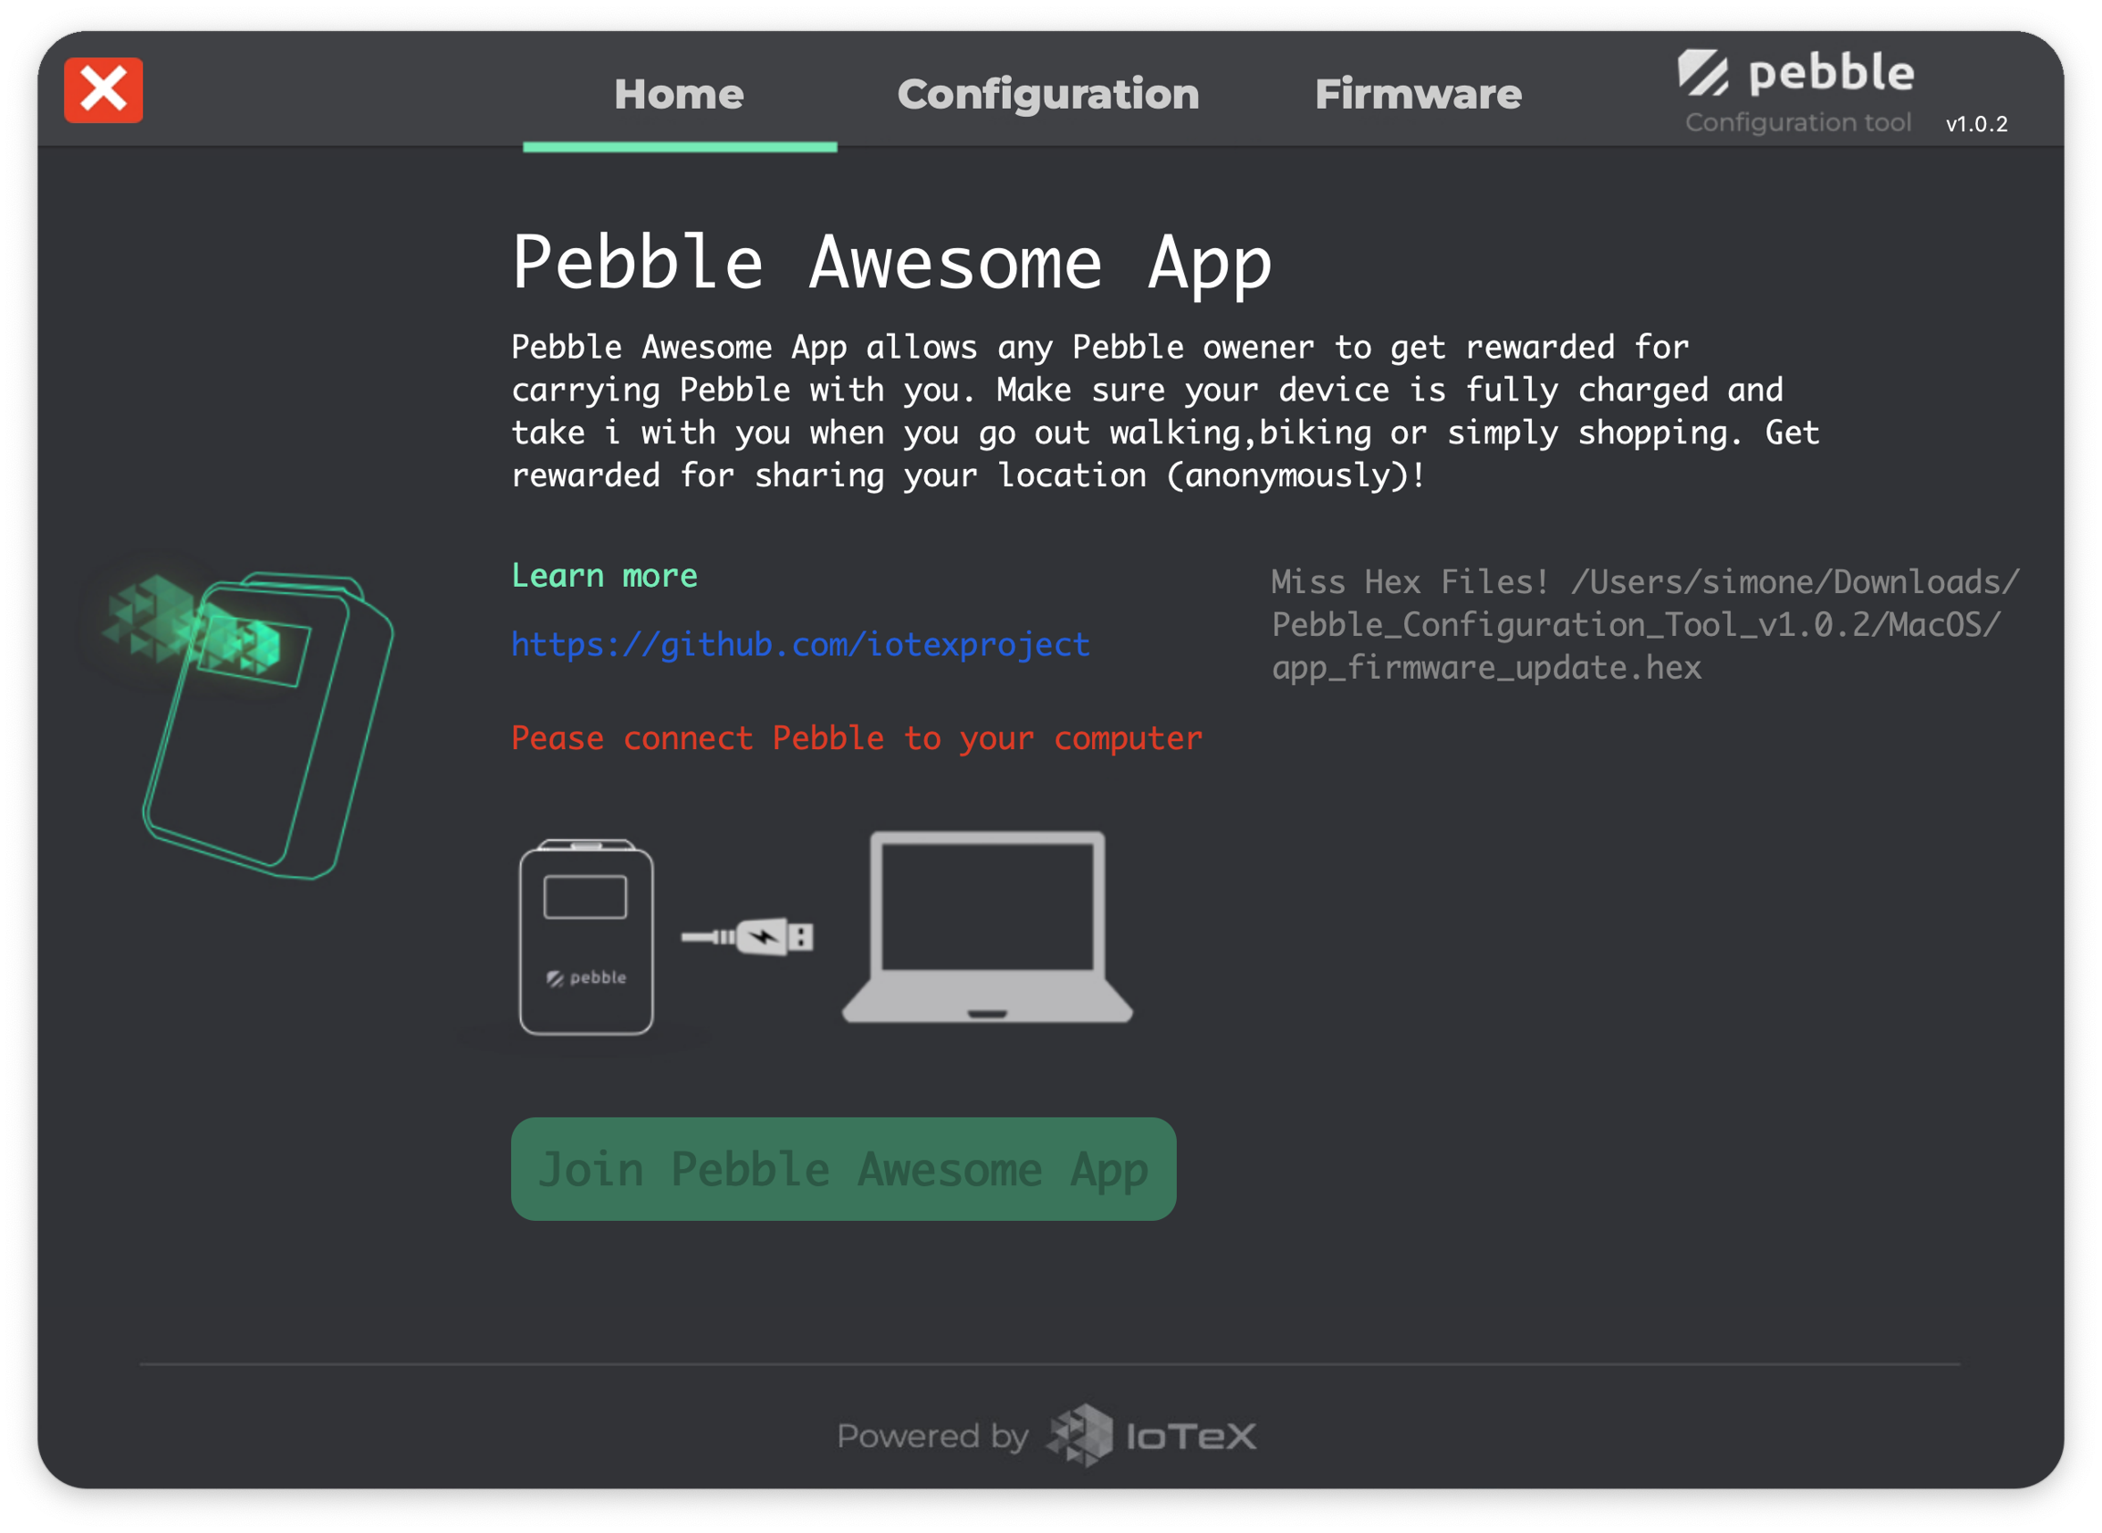Click the Configuration tool subtitle
The image size is (2102, 1533).
tap(1797, 122)
